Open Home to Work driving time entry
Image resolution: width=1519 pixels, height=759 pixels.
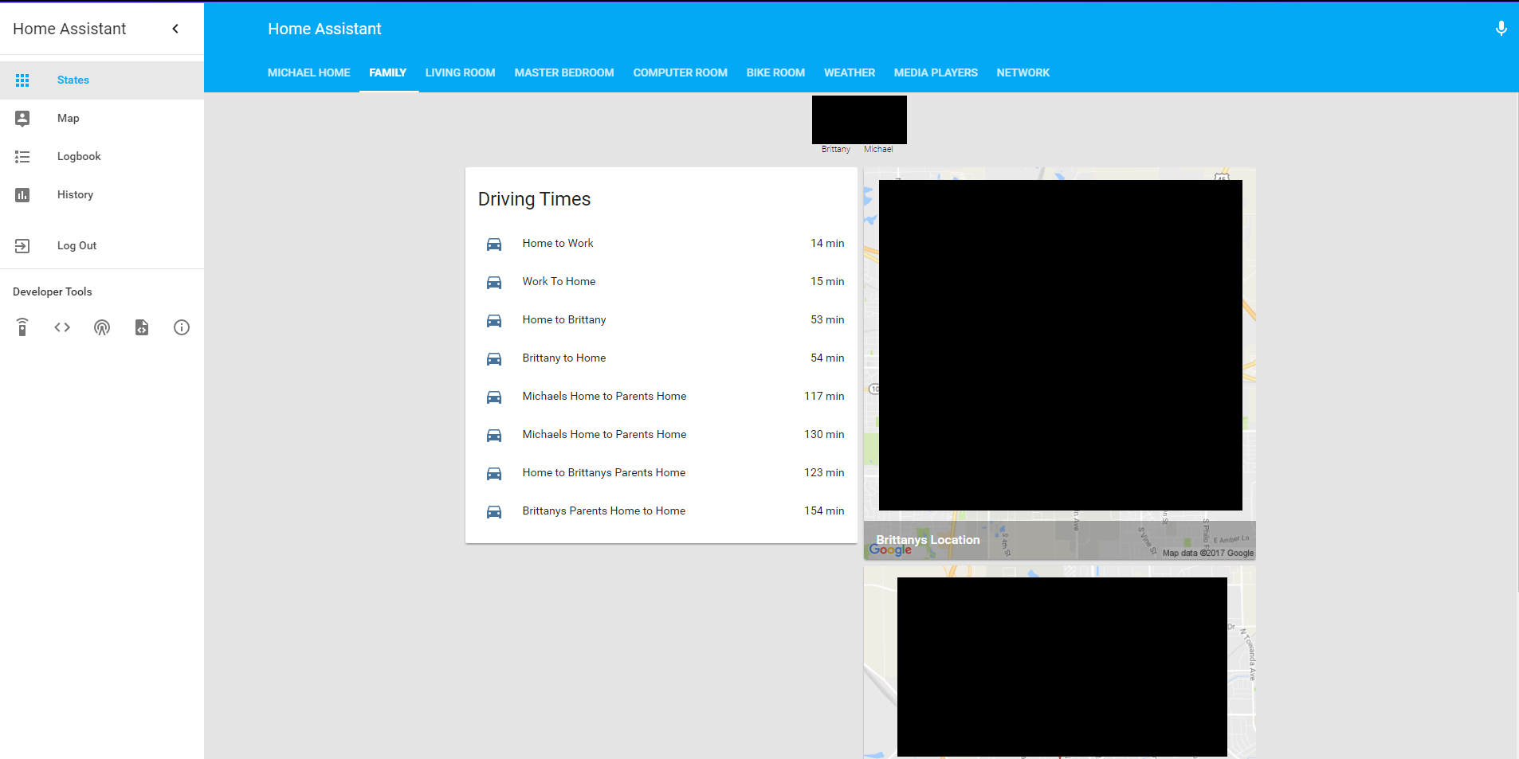(661, 244)
